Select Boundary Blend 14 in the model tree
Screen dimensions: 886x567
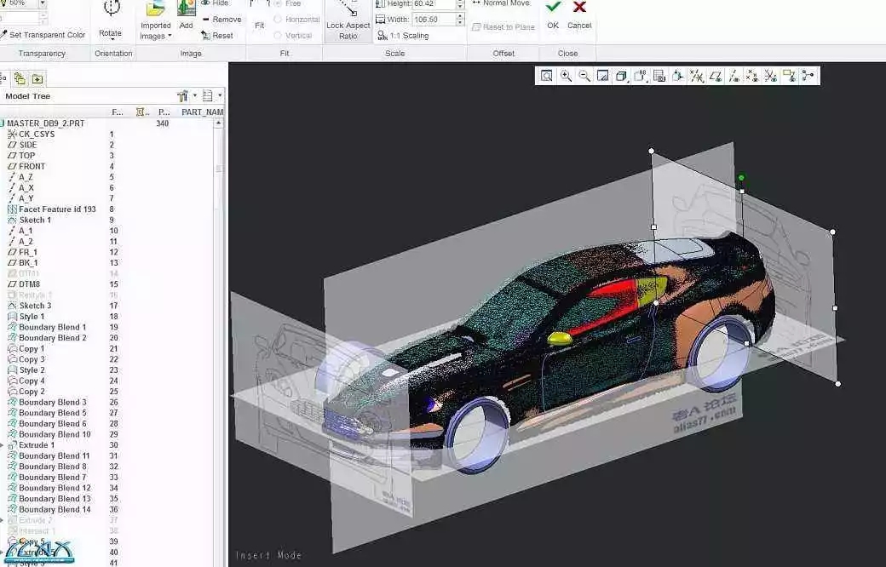54,509
